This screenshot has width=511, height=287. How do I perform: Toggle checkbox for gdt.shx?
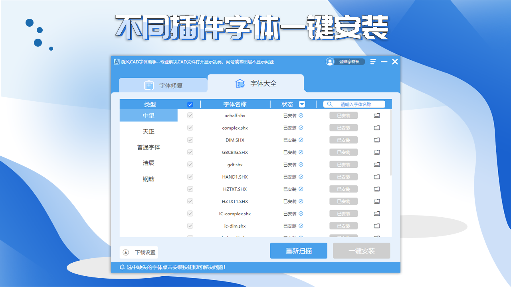pos(190,165)
